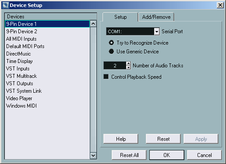
Task: Switch to the Add/Remove tab
Action: click(156, 17)
